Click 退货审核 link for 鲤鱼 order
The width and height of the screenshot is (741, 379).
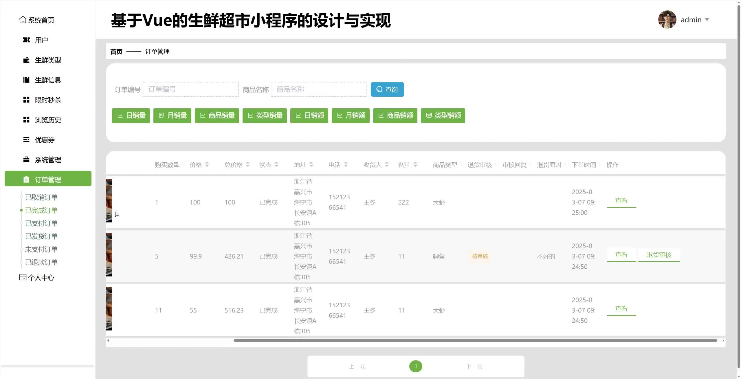659,255
